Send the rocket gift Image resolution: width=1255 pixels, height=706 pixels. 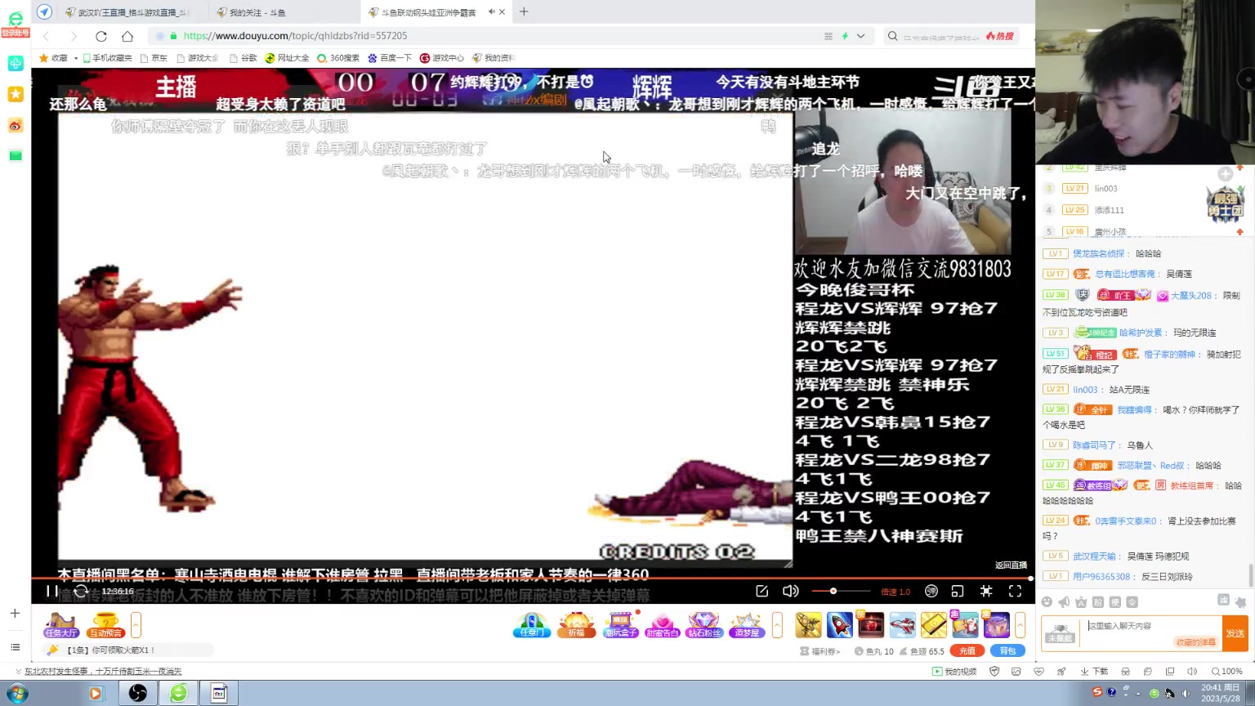tap(839, 625)
